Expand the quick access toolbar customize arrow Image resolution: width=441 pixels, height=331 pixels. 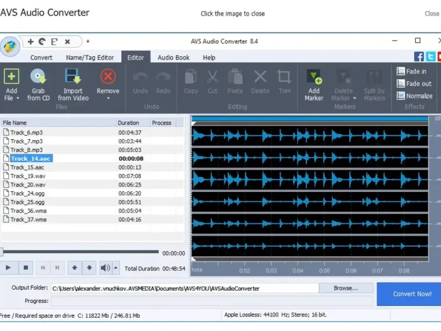pos(88,41)
